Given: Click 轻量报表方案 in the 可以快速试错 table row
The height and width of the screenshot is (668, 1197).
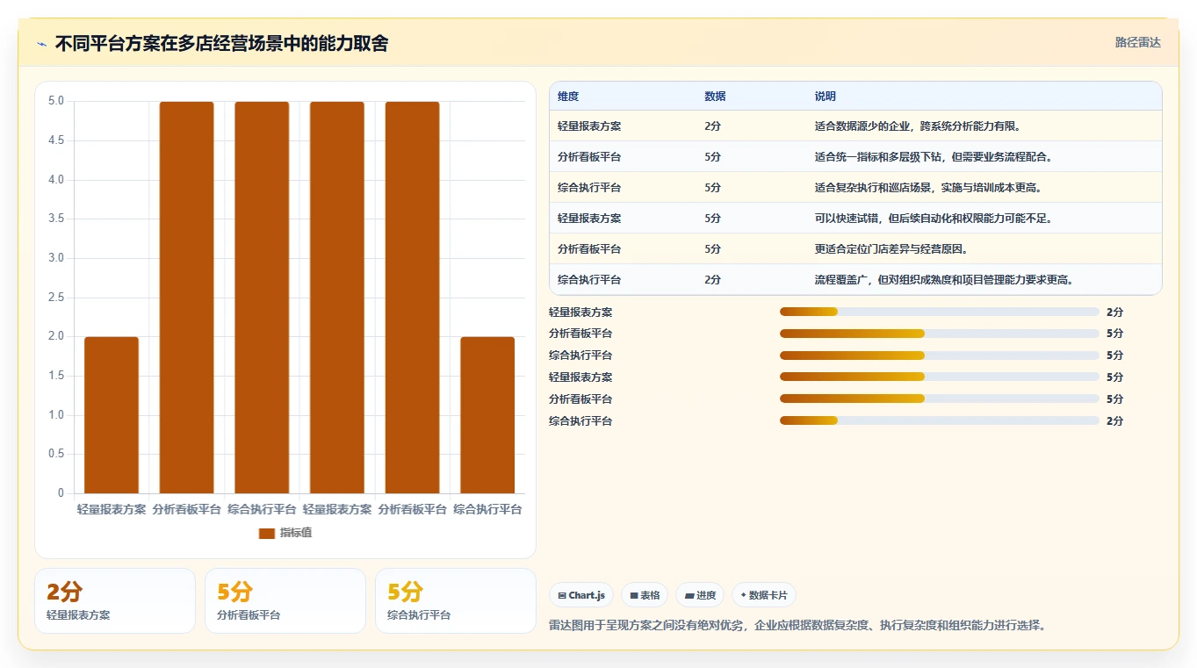Looking at the screenshot, I should 589,219.
